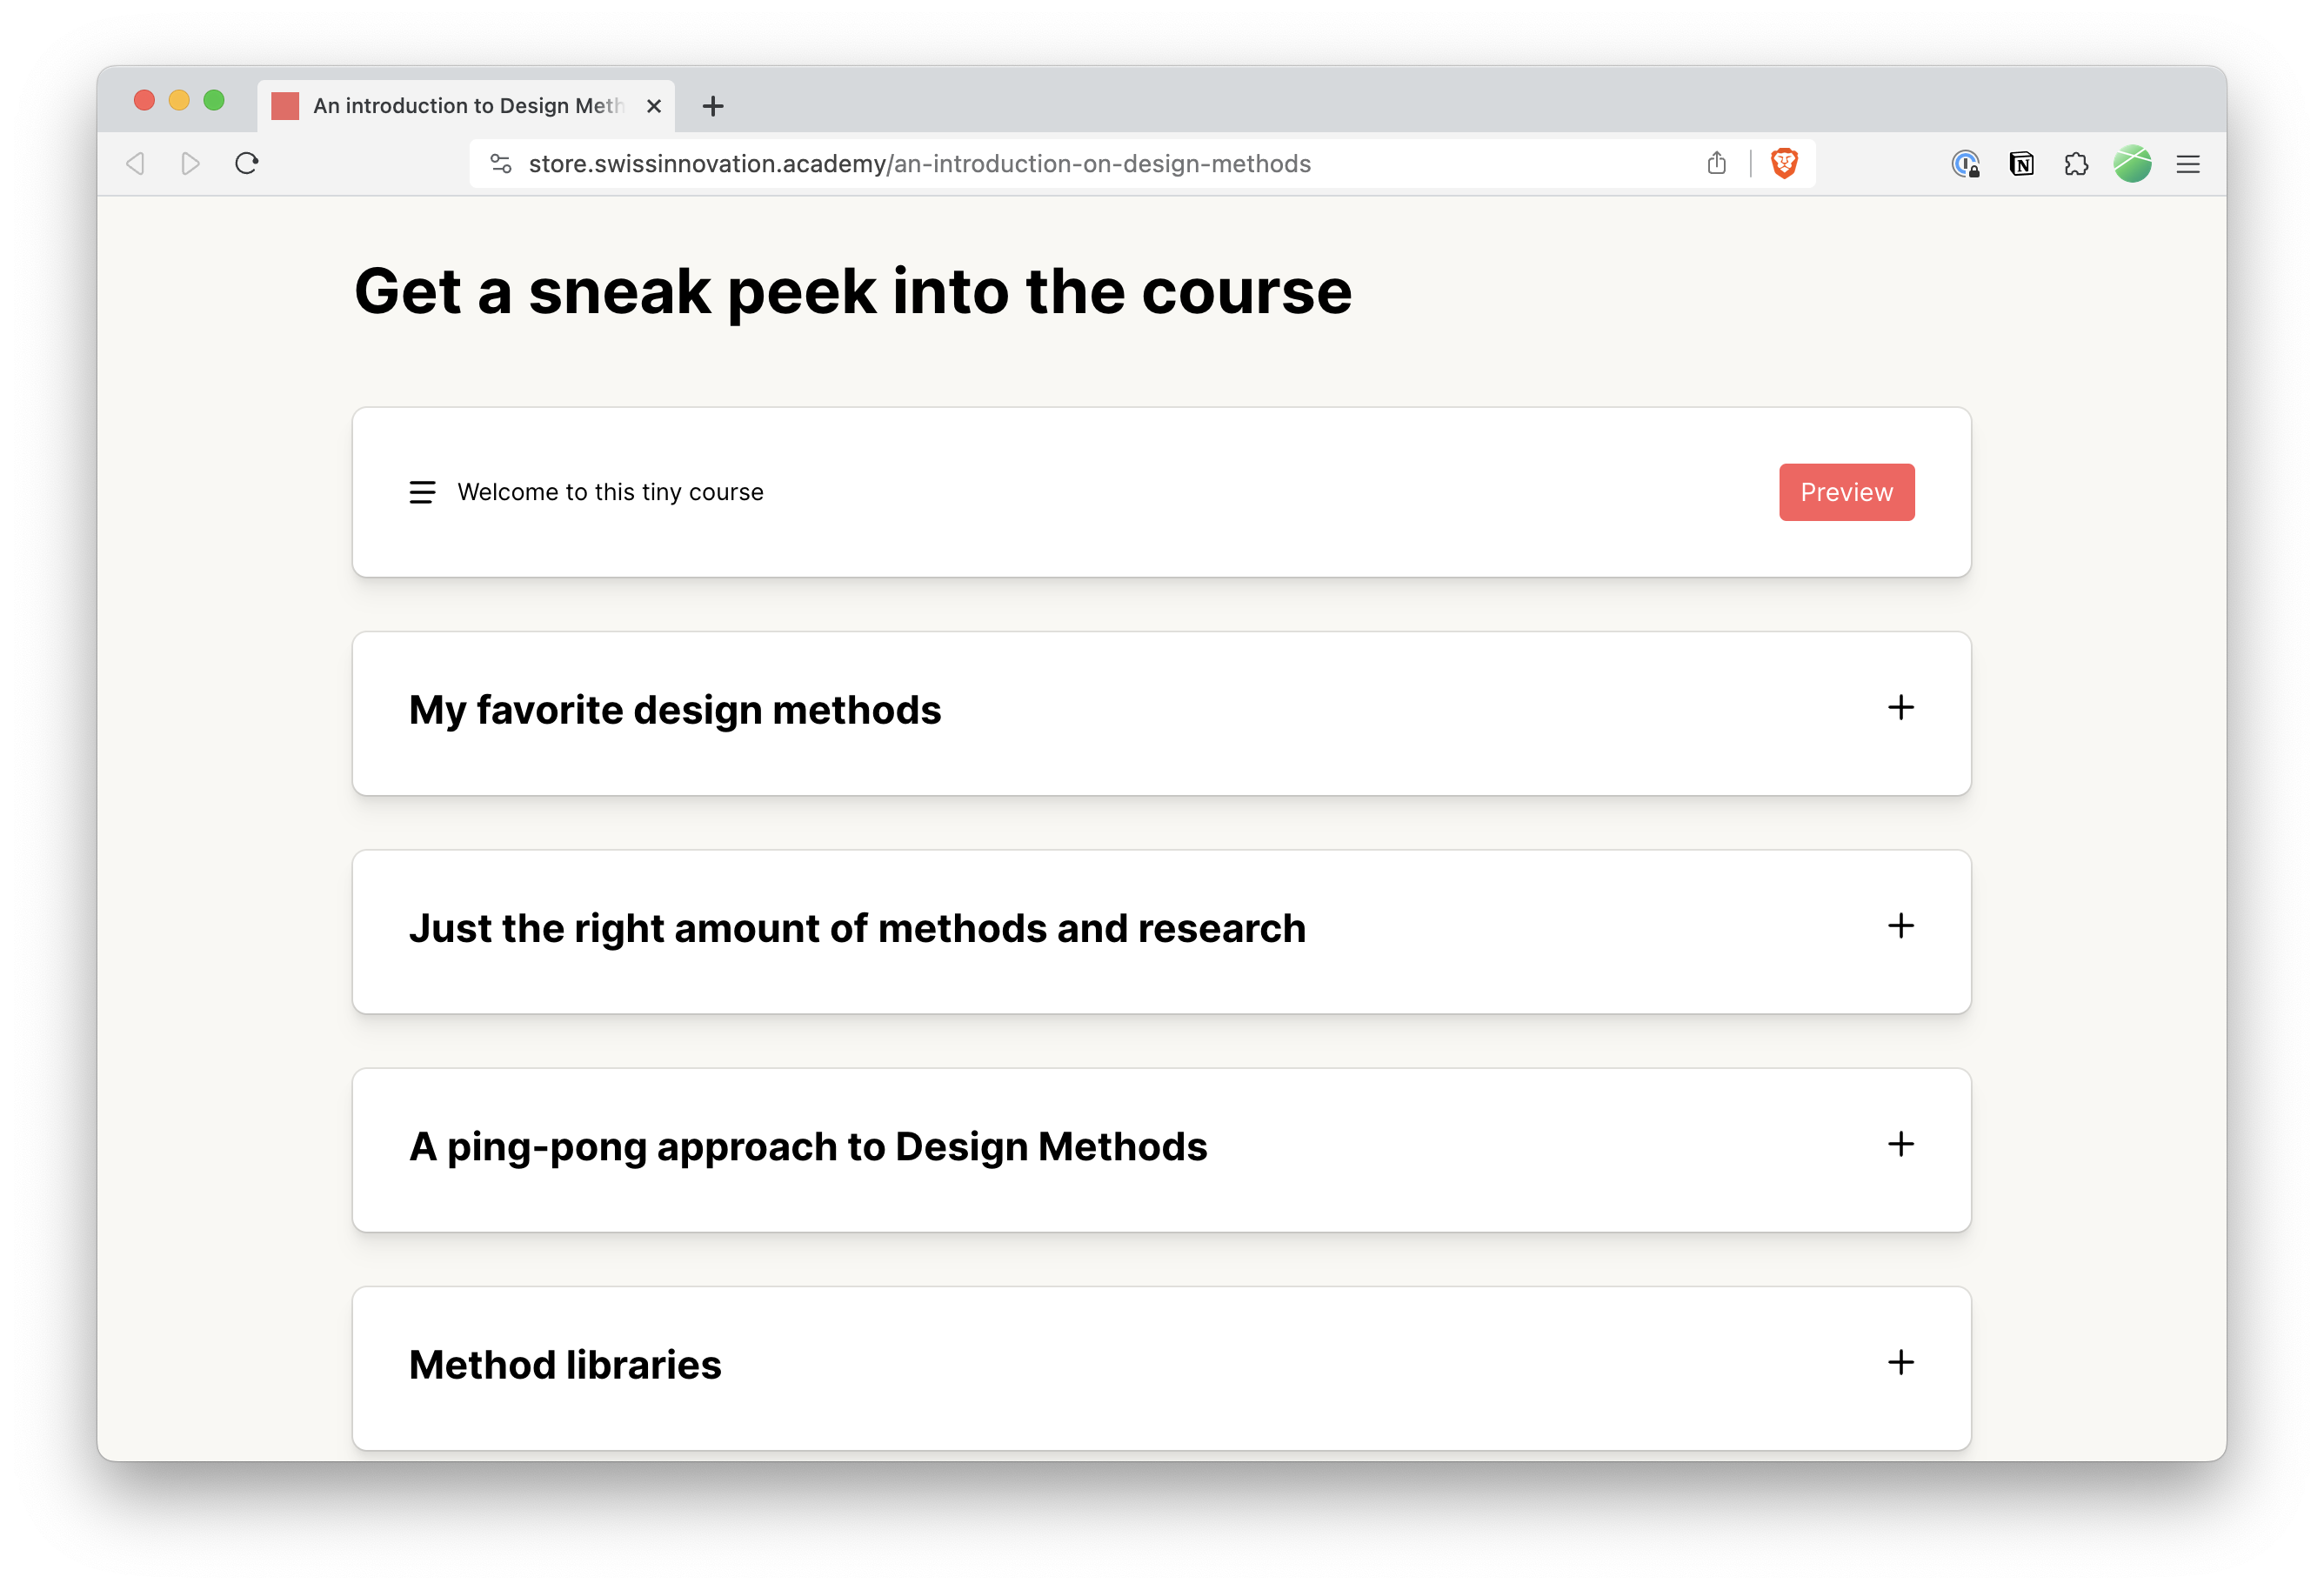Screen dimensions: 2324x1590
Task: Open Welcome to this tiny course lesson
Action: pyautogui.click(x=610, y=492)
